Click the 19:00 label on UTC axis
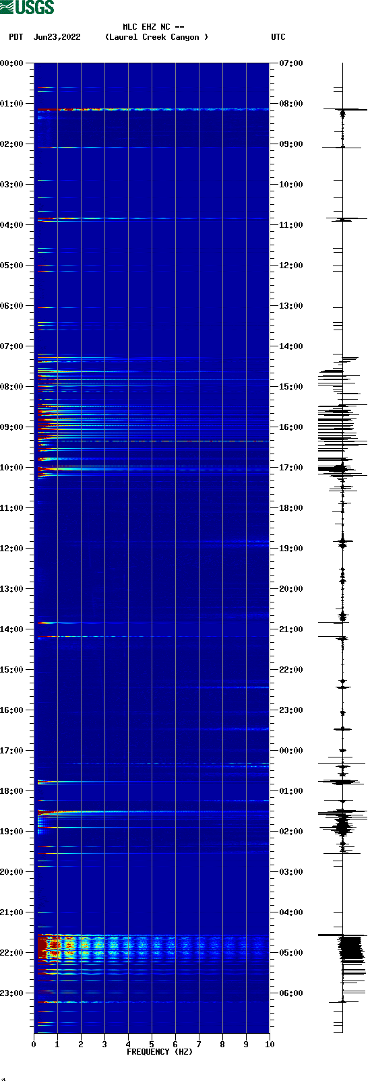The height and width of the screenshot is (1087, 372). (291, 549)
